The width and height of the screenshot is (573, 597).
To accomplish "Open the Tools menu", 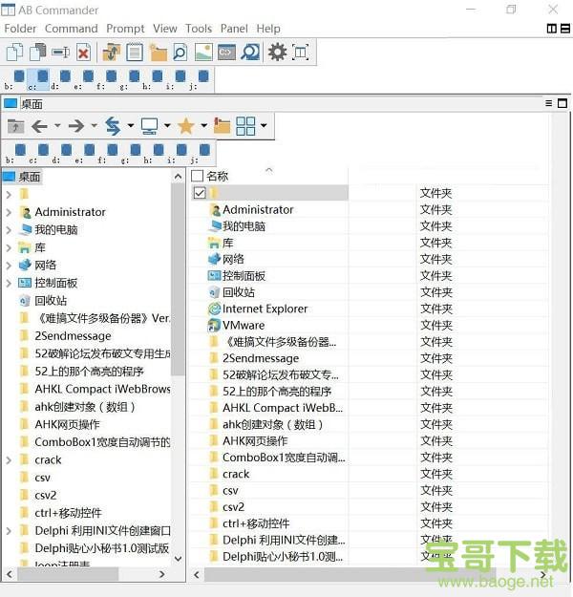I will point(199,29).
